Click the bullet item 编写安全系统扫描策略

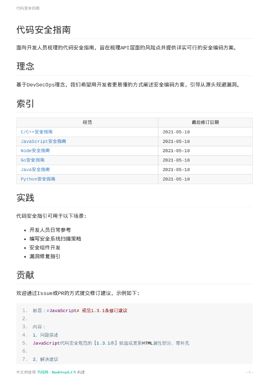coord(55,239)
